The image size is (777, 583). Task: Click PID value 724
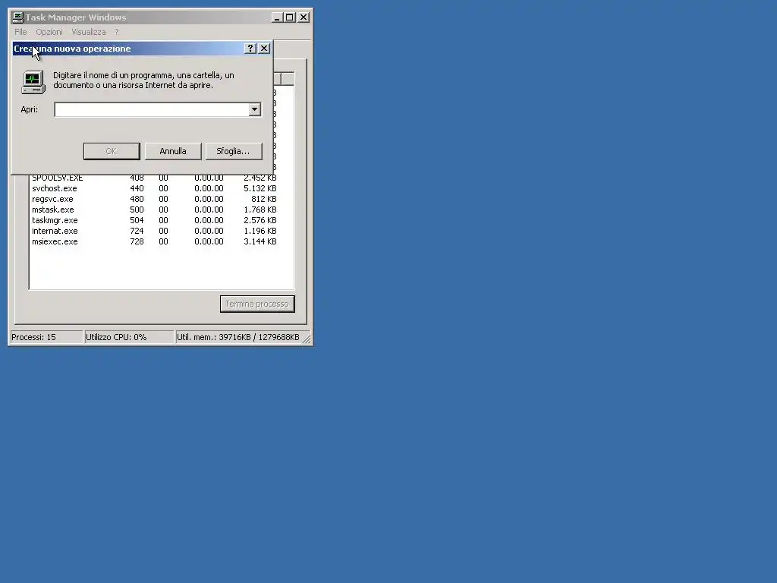(x=137, y=231)
